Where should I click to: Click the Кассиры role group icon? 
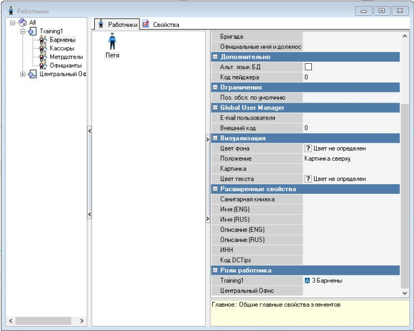tap(43, 48)
